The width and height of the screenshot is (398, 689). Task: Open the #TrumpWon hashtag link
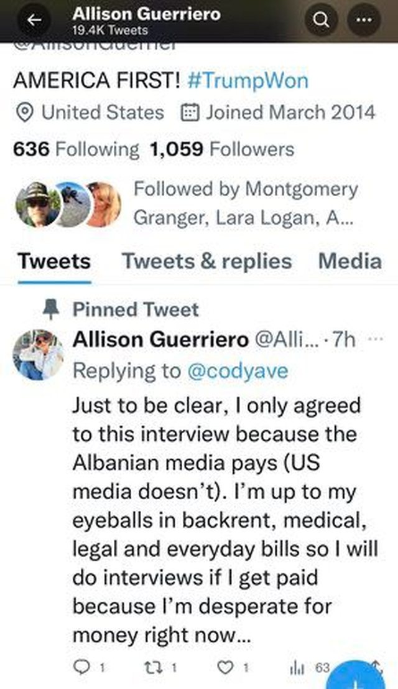tap(248, 81)
